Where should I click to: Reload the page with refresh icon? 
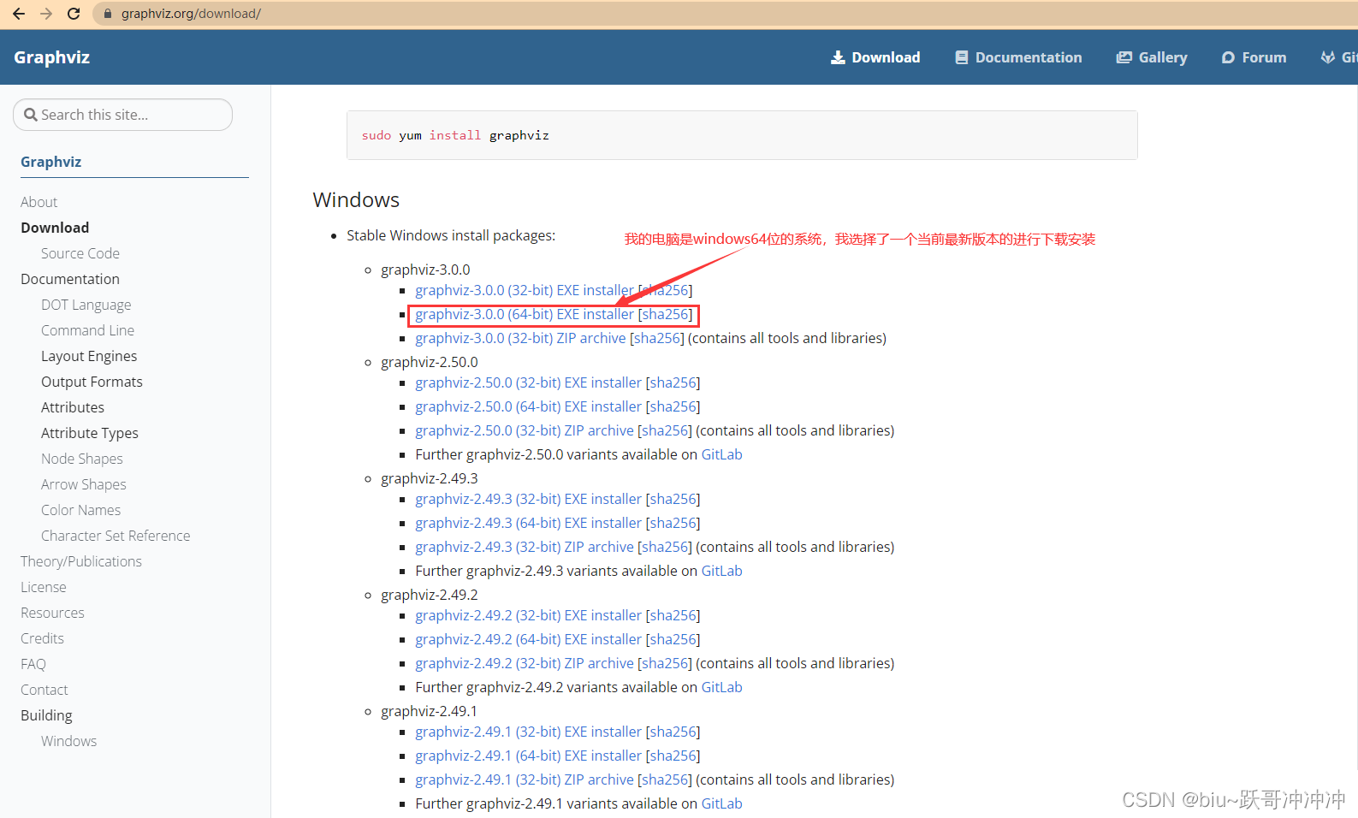(x=74, y=14)
